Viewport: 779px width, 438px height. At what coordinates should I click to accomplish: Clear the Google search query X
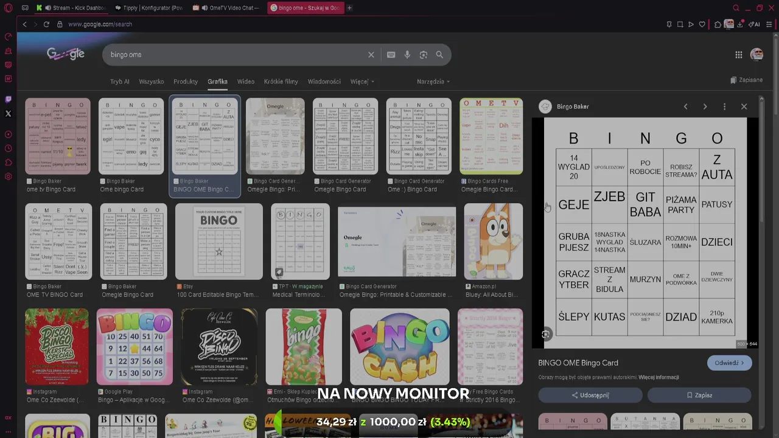click(x=371, y=55)
